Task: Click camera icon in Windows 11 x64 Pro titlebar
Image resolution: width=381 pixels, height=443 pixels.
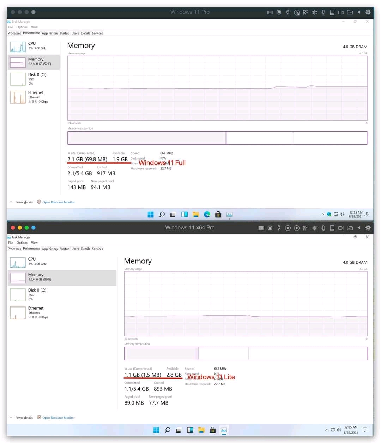Action: pyautogui.click(x=341, y=228)
